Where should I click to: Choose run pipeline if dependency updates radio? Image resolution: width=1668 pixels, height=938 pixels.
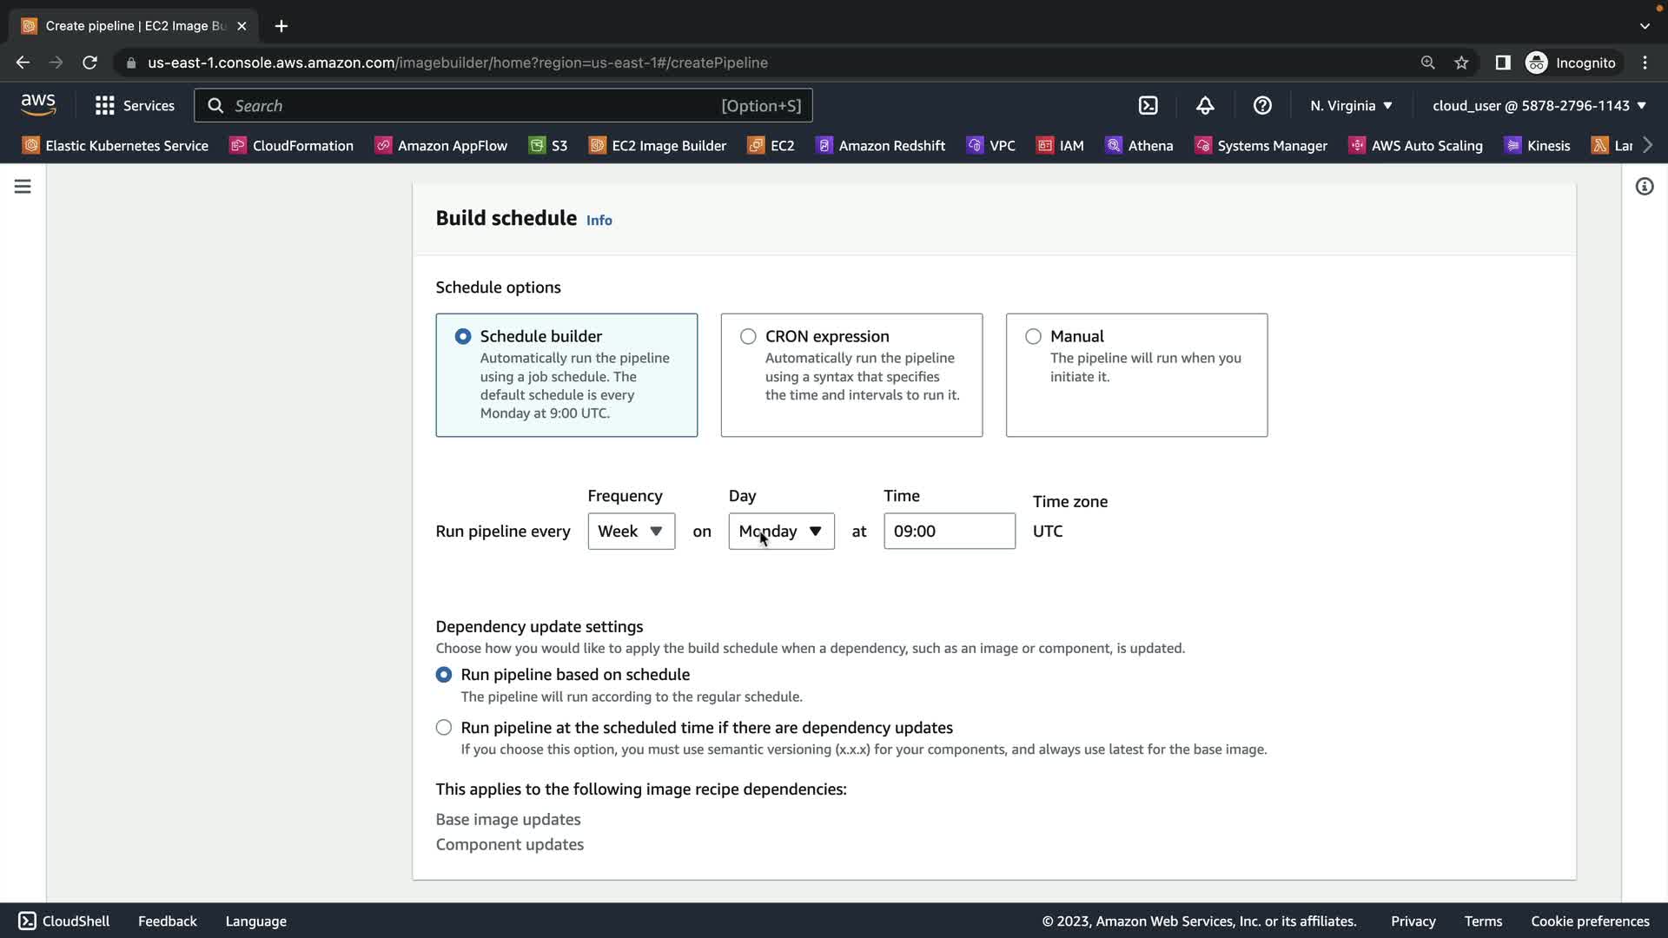point(444,728)
